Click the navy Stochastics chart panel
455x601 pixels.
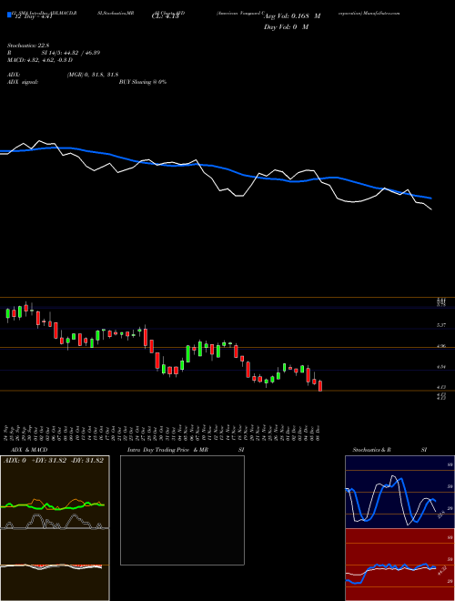point(399,492)
